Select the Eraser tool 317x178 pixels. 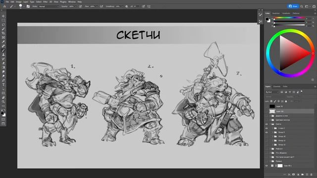(x=3, y=63)
